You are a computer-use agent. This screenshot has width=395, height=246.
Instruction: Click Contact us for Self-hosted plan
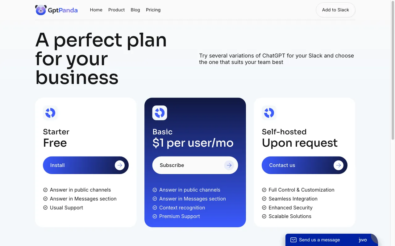305,165
